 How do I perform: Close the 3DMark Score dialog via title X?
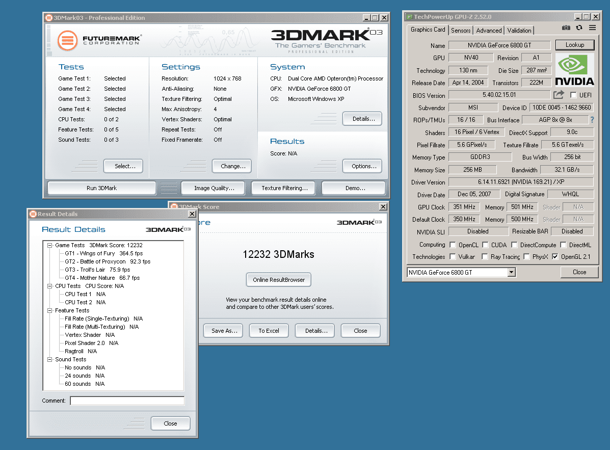tap(383, 206)
